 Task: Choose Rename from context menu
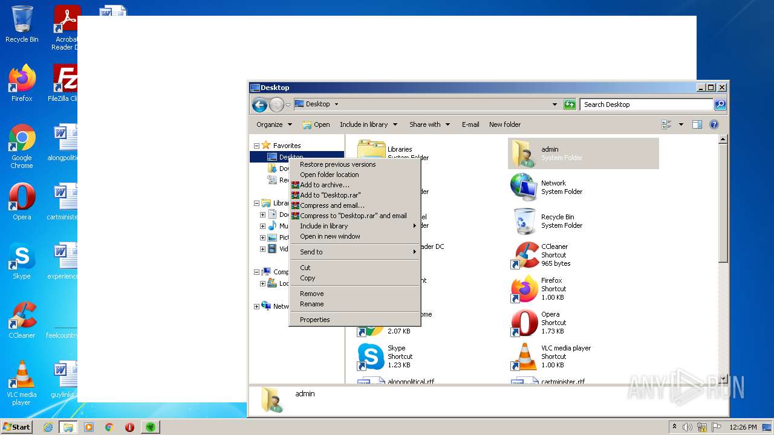click(x=355, y=304)
